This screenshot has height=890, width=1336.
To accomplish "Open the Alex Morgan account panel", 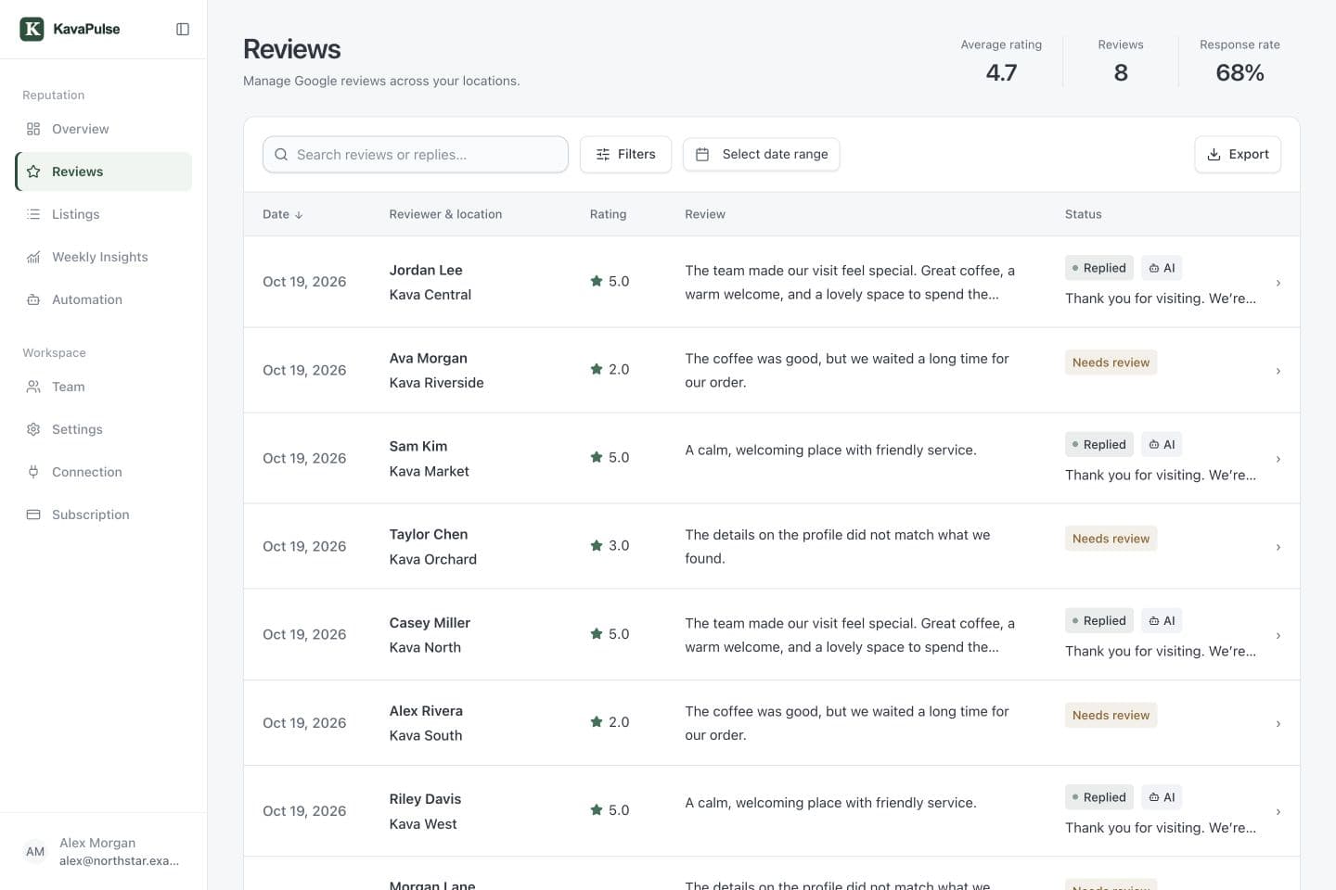I will click(x=104, y=851).
